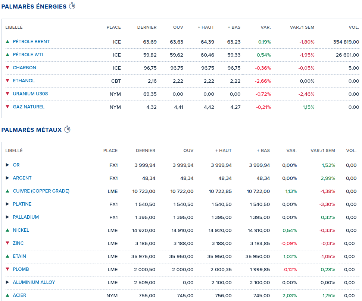Viewport: 362px width, 301px height.
Task: Click the stopwatch icon beside Palmarès Métaux
Action: coord(68,129)
